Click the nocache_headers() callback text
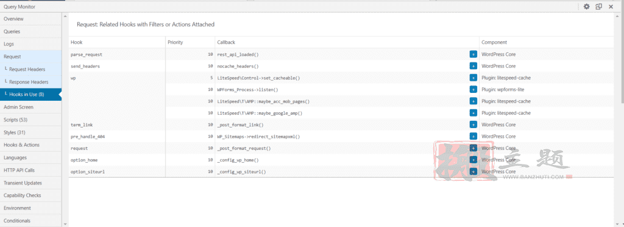624x227 pixels. coord(238,66)
